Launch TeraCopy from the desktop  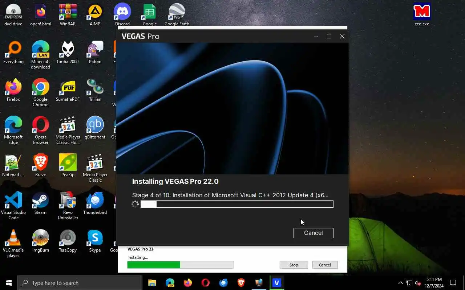(x=68, y=241)
